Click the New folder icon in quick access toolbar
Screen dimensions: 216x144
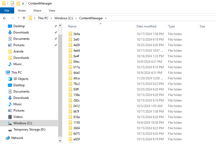point(18,3)
